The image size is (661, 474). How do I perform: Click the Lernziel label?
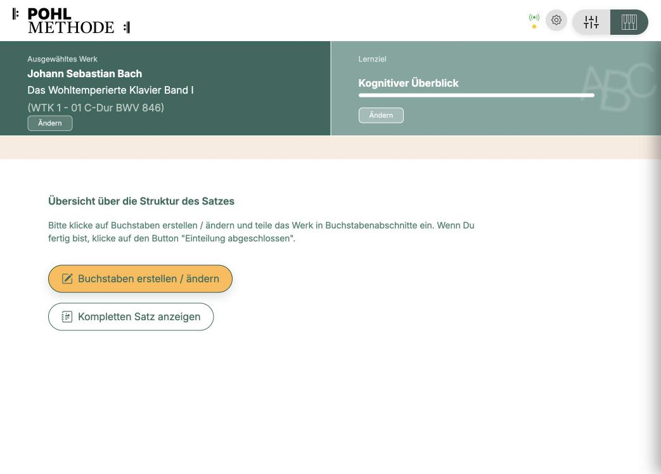point(372,59)
